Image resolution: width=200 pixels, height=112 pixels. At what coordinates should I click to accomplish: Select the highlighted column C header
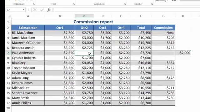(84, 16)
